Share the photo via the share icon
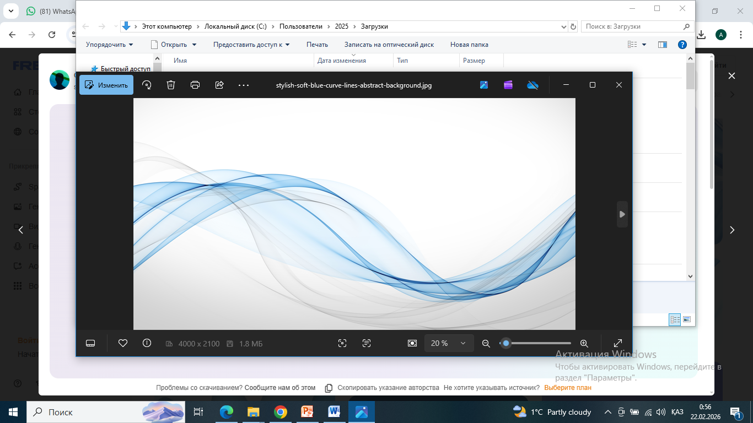Image resolution: width=753 pixels, height=423 pixels. pos(219,85)
